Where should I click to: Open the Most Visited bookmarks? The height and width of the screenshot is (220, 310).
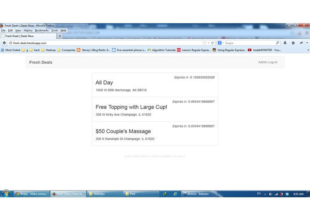click(x=11, y=50)
